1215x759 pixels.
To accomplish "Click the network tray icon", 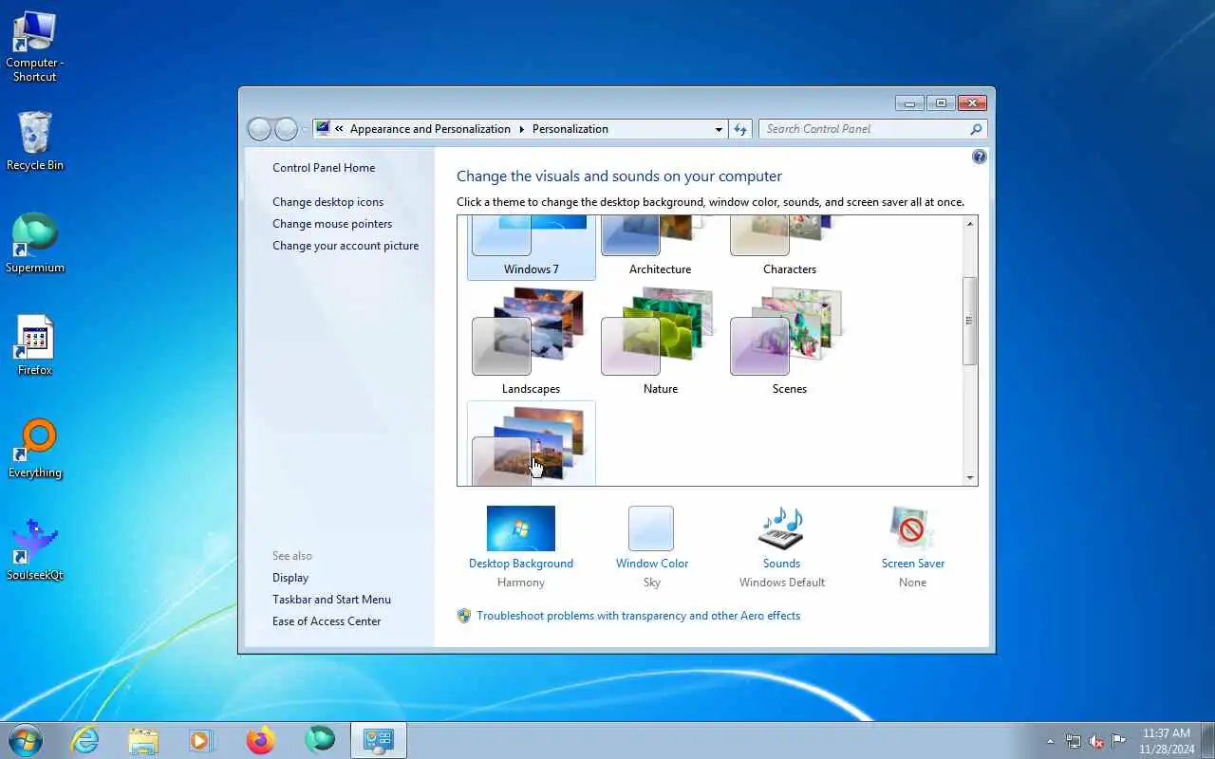I will [1073, 741].
